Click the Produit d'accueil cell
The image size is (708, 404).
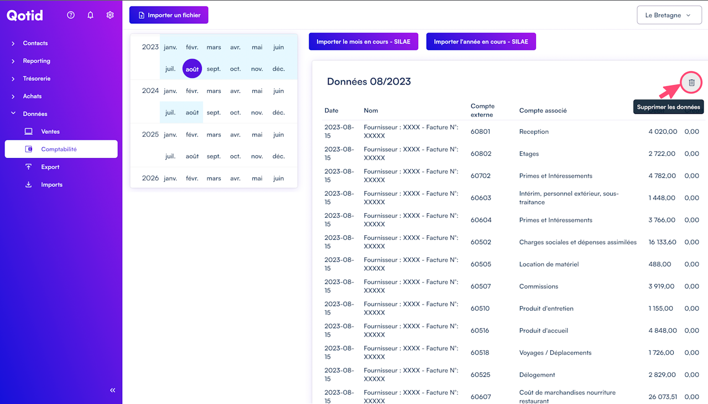coord(544,330)
